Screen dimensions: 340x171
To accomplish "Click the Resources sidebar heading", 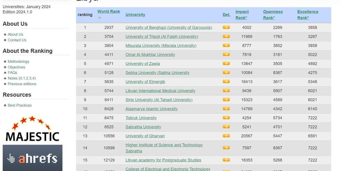I will point(17,95).
